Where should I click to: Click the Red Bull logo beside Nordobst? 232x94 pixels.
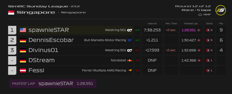(130, 60)
